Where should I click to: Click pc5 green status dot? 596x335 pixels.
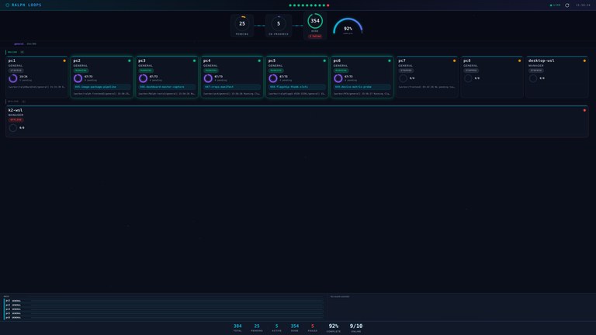(x=324, y=60)
